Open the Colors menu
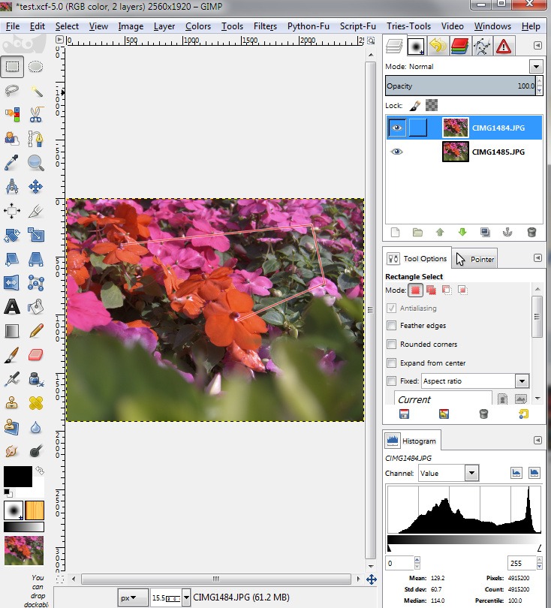The width and height of the screenshot is (551, 608). 197,26
